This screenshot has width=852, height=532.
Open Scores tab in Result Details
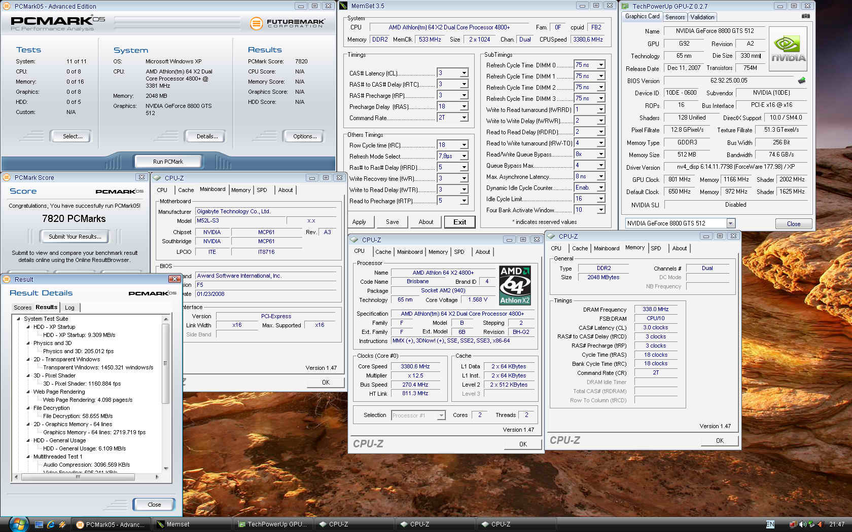[22, 308]
